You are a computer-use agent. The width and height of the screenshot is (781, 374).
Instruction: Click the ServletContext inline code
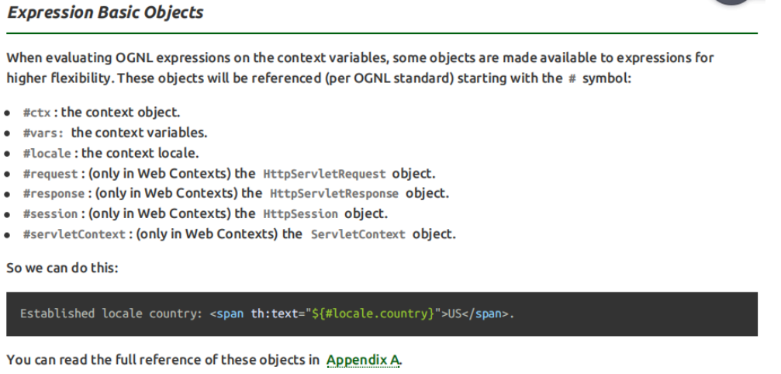pyautogui.click(x=358, y=234)
